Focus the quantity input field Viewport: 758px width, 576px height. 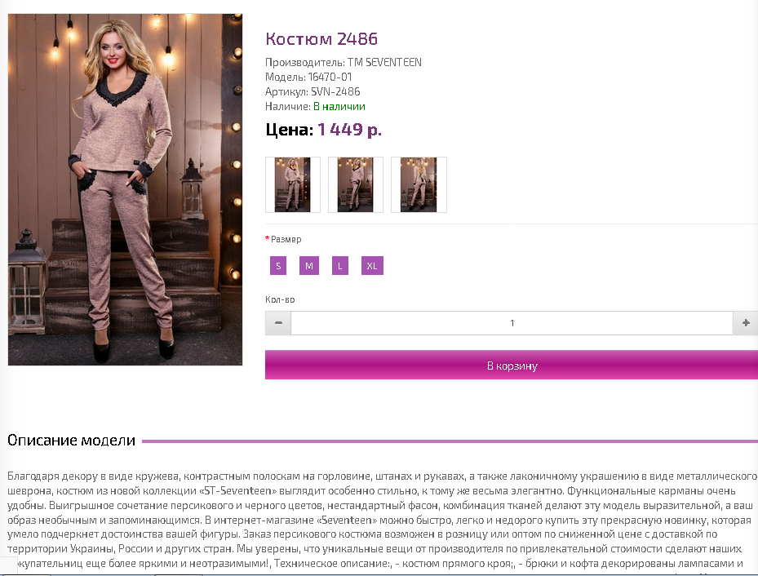click(x=512, y=323)
